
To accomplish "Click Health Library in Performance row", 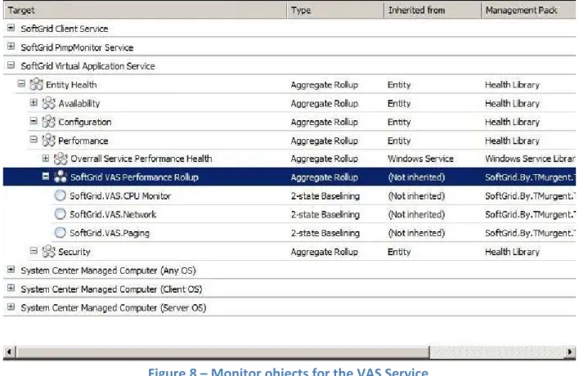I will (512, 141).
